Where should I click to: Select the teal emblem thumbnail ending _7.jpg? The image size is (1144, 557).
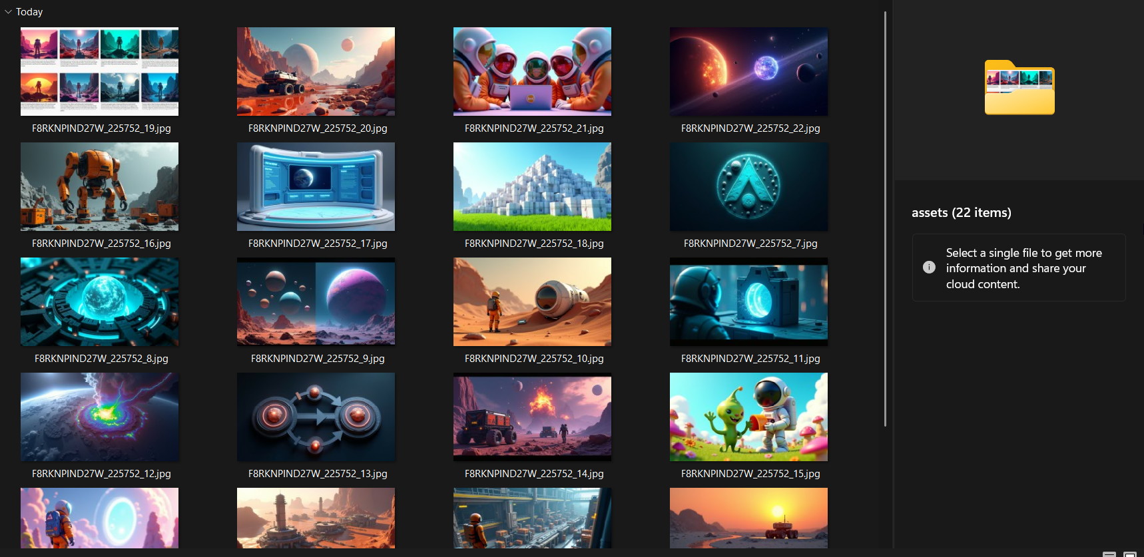click(x=748, y=186)
